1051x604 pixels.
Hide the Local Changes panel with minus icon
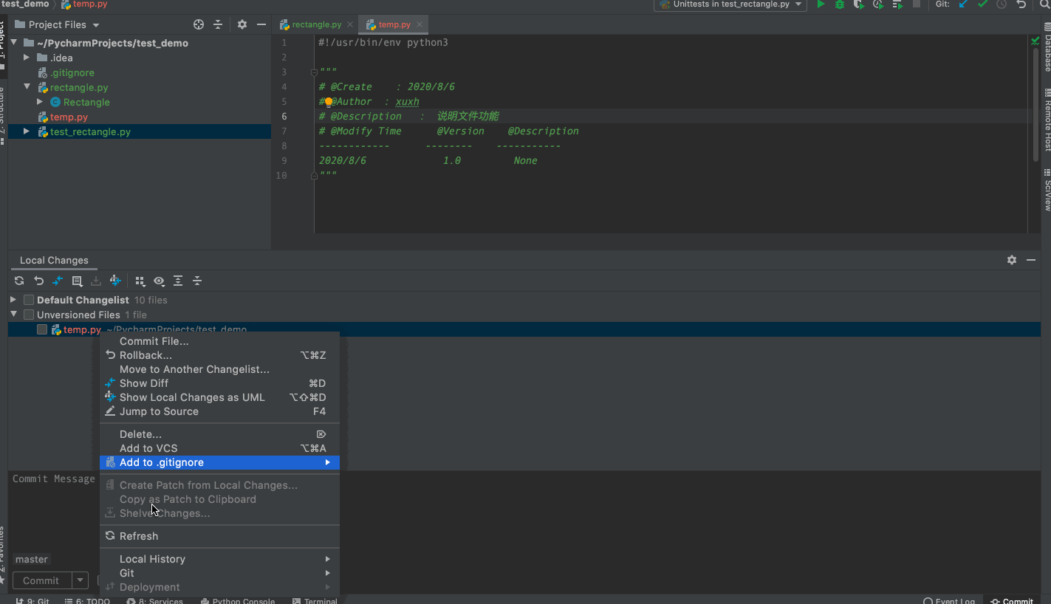click(1031, 260)
